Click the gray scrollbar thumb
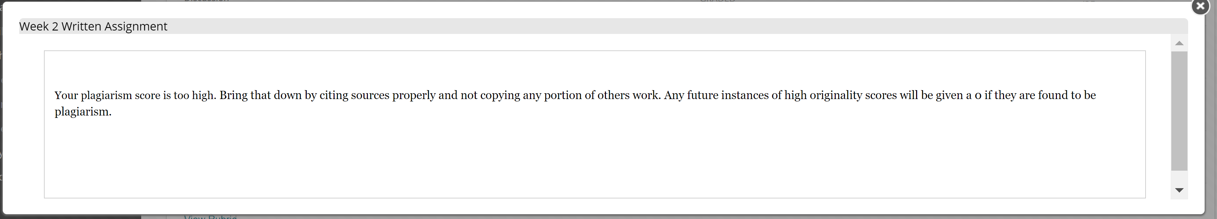The image size is (1217, 219). point(1179,111)
